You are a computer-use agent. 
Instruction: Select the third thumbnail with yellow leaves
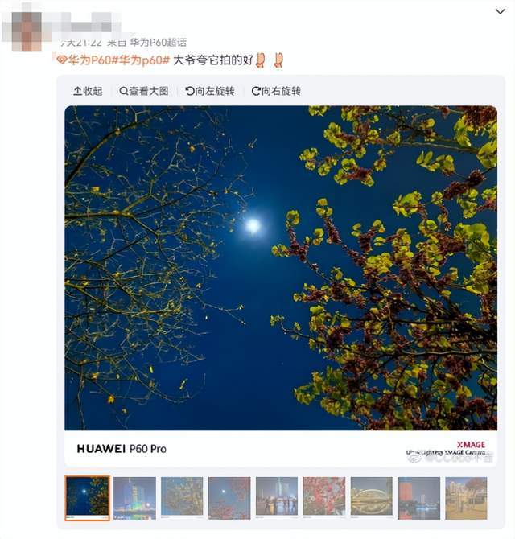pyautogui.click(x=182, y=498)
